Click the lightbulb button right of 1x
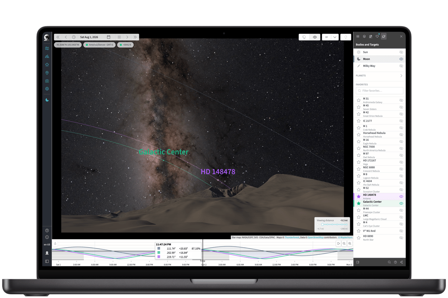This screenshot has width=448, height=298. (x=346, y=37)
